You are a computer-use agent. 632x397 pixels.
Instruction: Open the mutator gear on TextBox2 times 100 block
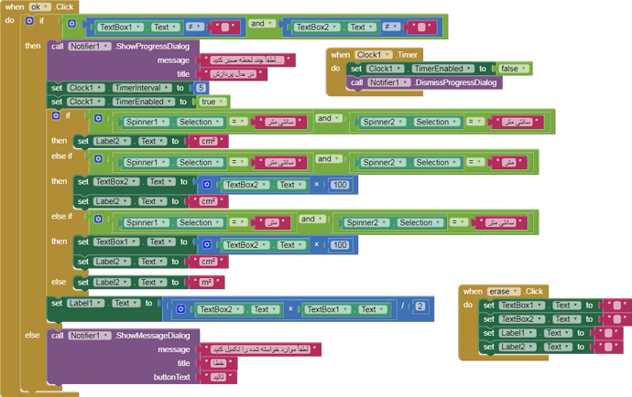pos(207,185)
